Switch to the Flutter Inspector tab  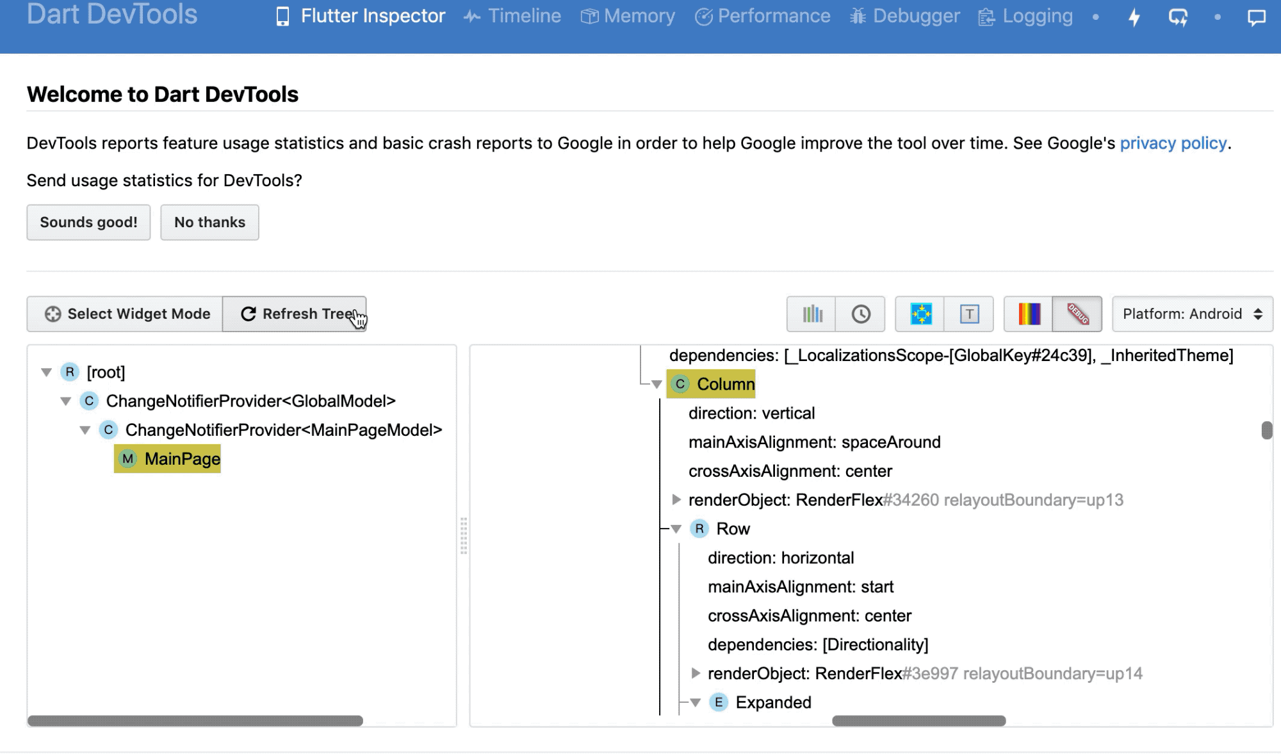(x=360, y=16)
